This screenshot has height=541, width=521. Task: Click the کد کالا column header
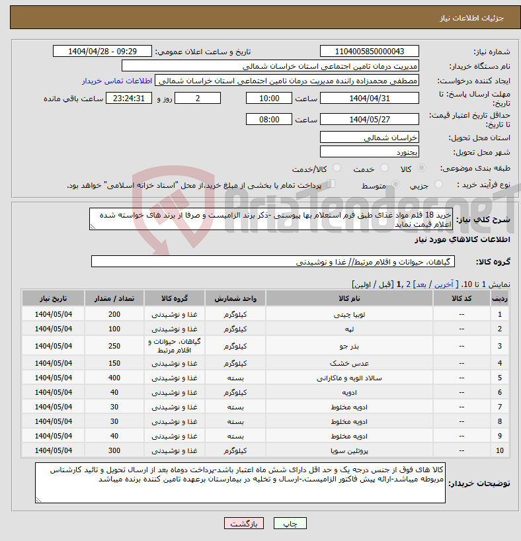[x=461, y=298]
